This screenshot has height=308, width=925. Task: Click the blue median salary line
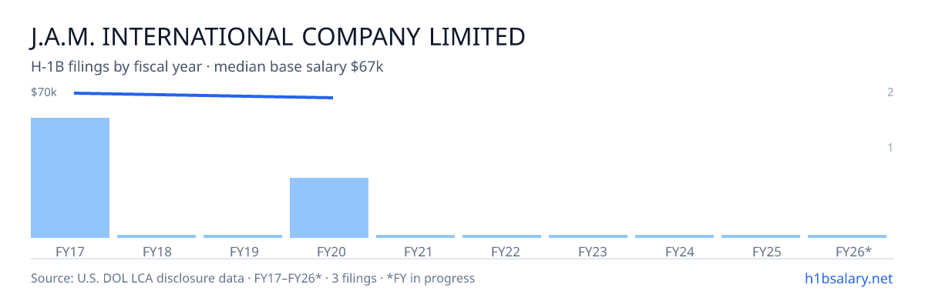click(203, 95)
